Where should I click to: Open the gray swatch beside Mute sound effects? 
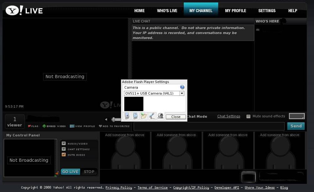click(x=297, y=116)
